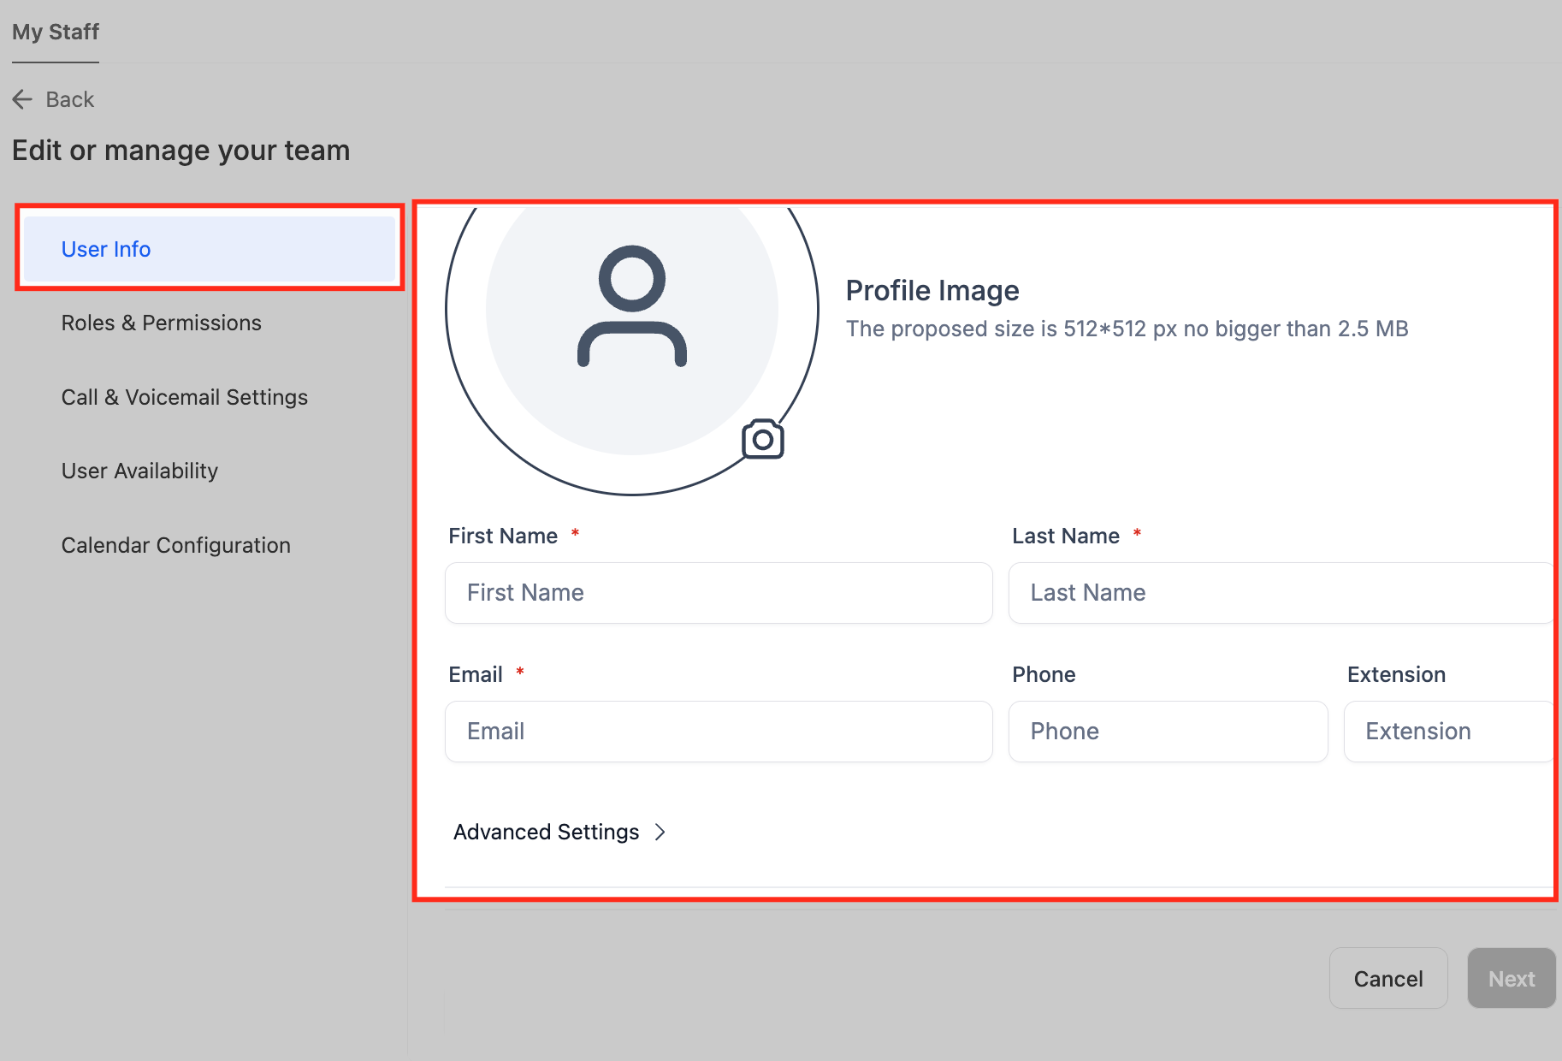The width and height of the screenshot is (1562, 1061).
Task: Click the Profile Image heading
Action: (932, 290)
